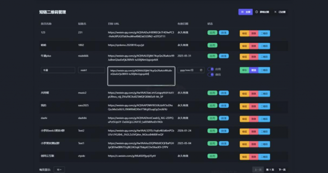Click the target URL text area being edited
The image size is (328, 173).
(x=141, y=76)
